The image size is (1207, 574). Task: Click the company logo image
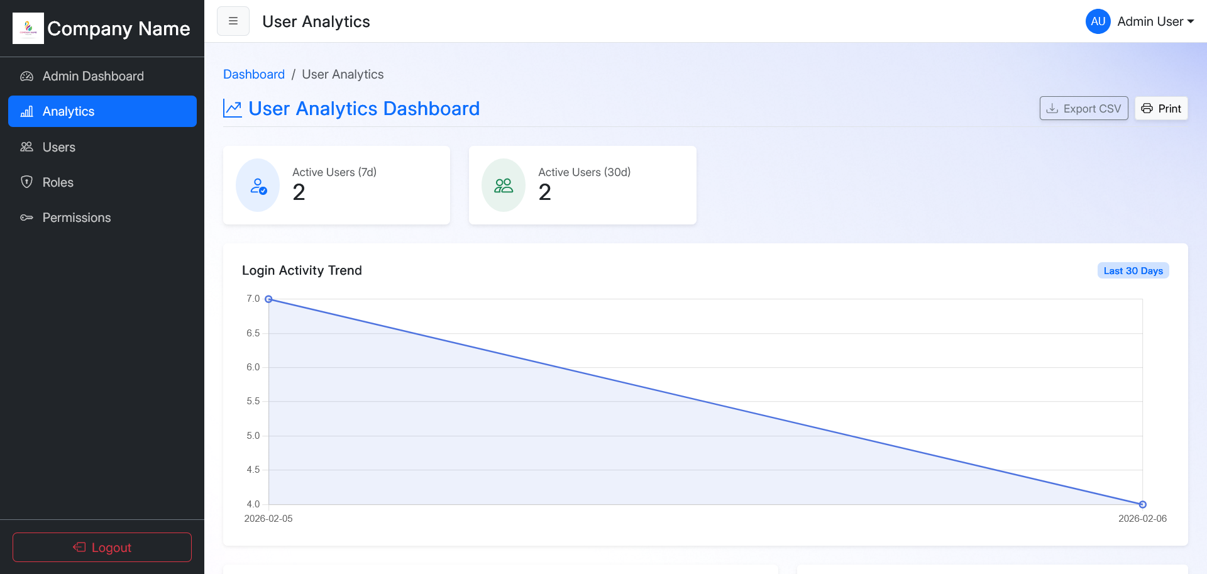point(28,28)
